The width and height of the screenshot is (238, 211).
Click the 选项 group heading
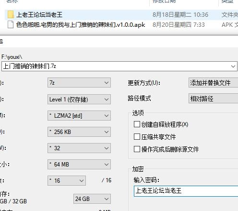[x=138, y=113]
